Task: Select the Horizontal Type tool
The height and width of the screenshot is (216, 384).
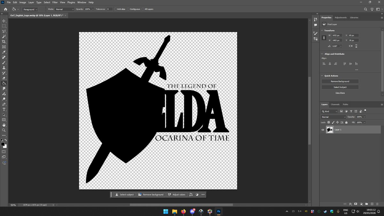Action: pyautogui.click(x=4, y=109)
